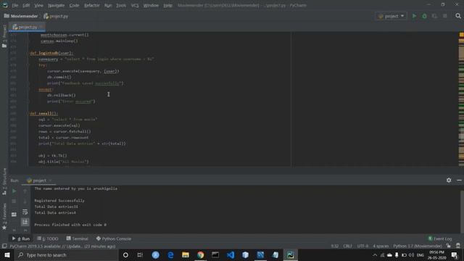The width and height of the screenshot is (464, 261).
Task: Open File Explorer from the taskbar
Action: pyautogui.click(x=186, y=255)
